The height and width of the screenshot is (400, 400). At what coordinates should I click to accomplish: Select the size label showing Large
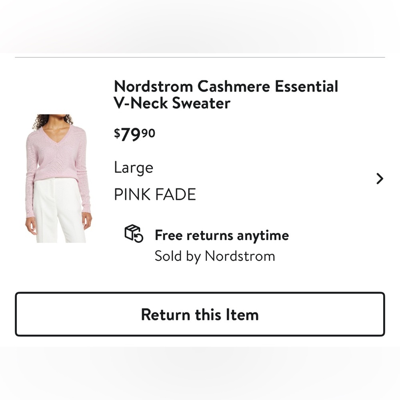coord(133,168)
